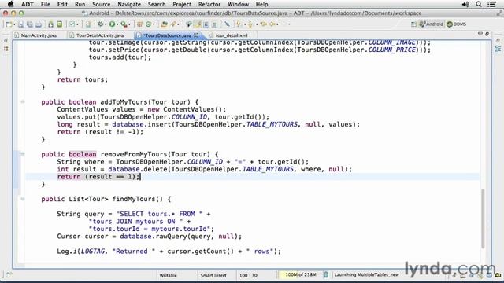Open the Android SDK Manager icon

[50, 24]
